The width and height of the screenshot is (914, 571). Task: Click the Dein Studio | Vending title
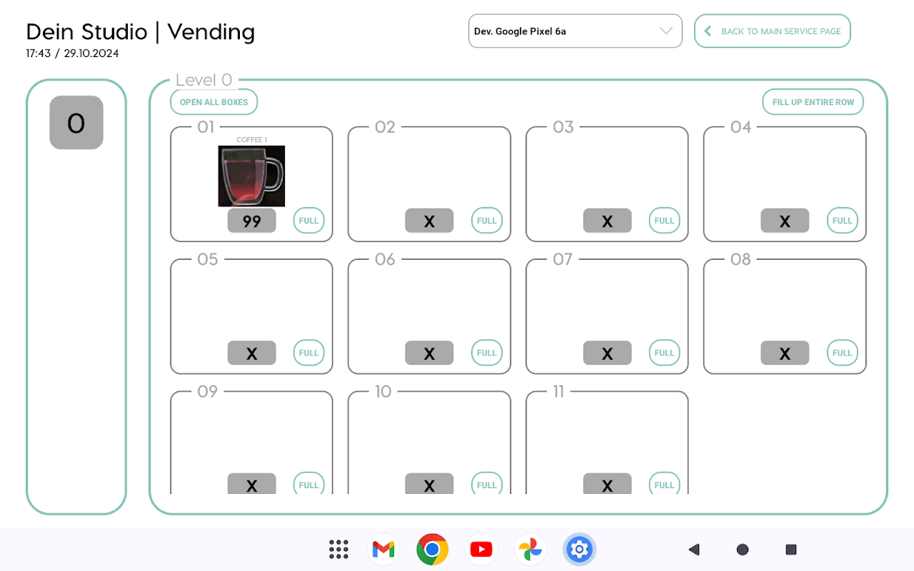(x=141, y=32)
